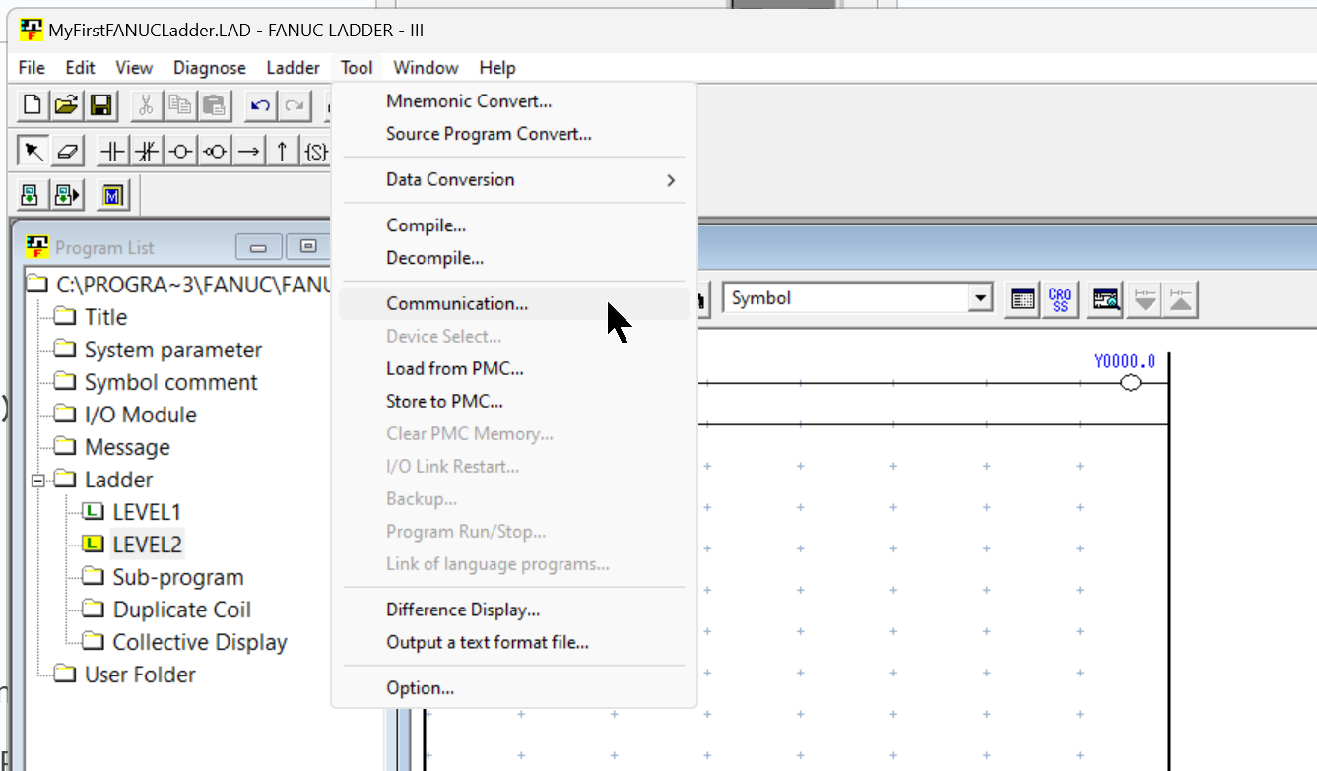This screenshot has height=771, width=1317.
Task: Click the download-with-play-arrow toolbar icon
Action: coord(66,195)
